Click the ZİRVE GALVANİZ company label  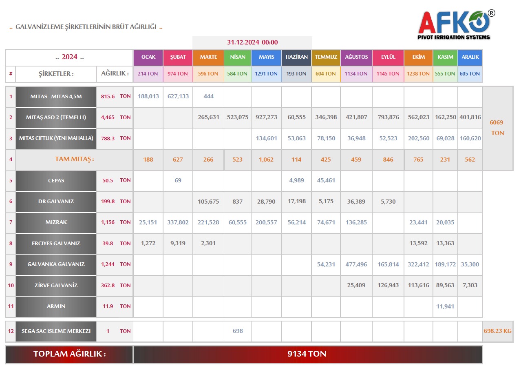[x=56, y=285]
